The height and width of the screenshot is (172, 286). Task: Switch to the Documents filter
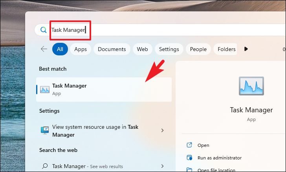[112, 49]
